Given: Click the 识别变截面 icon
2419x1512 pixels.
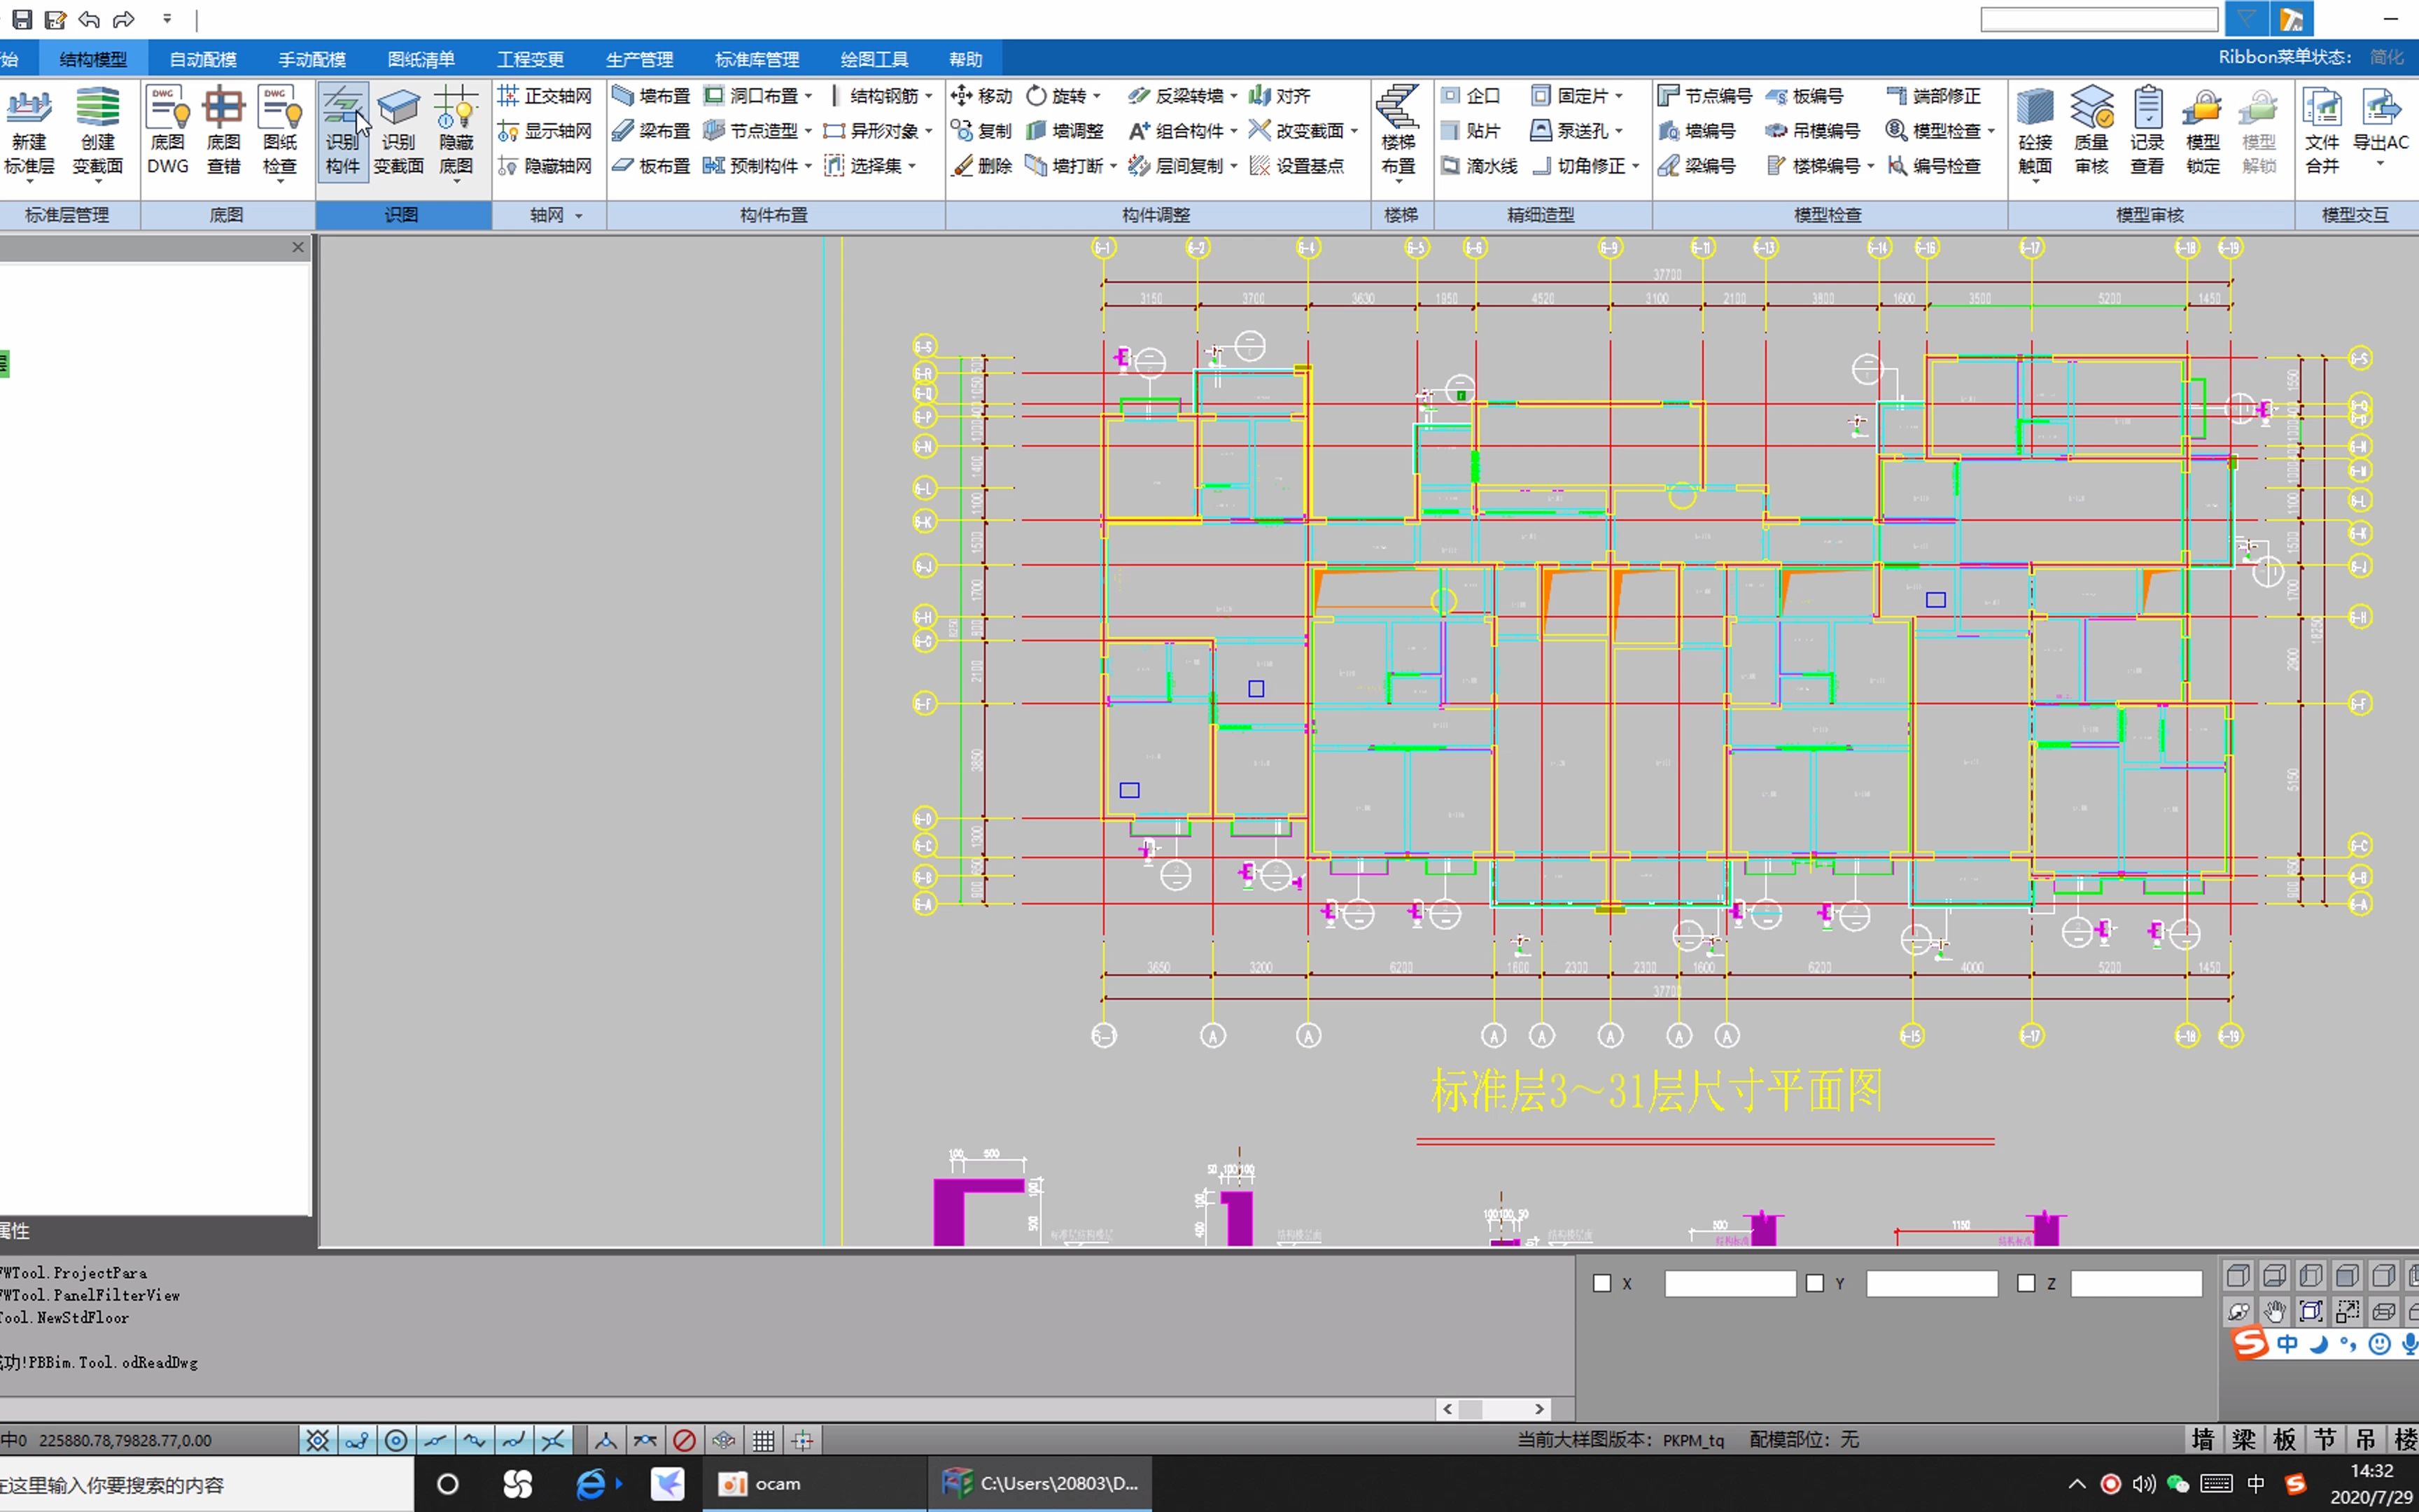Looking at the screenshot, I should [399, 131].
